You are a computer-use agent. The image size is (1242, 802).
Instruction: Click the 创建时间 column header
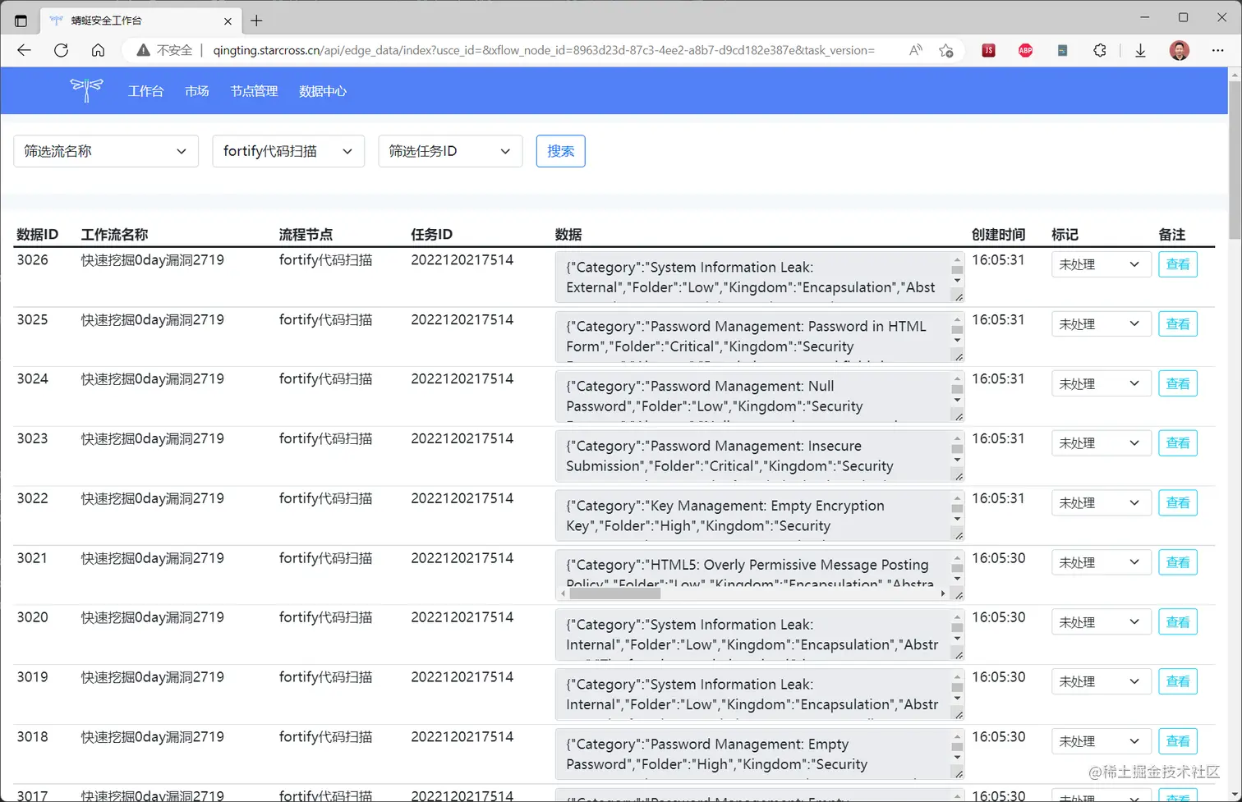coord(998,234)
